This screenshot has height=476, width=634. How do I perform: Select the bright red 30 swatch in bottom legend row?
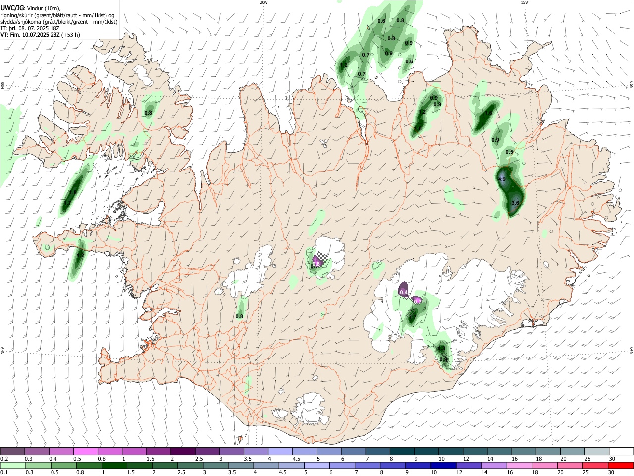620,466
